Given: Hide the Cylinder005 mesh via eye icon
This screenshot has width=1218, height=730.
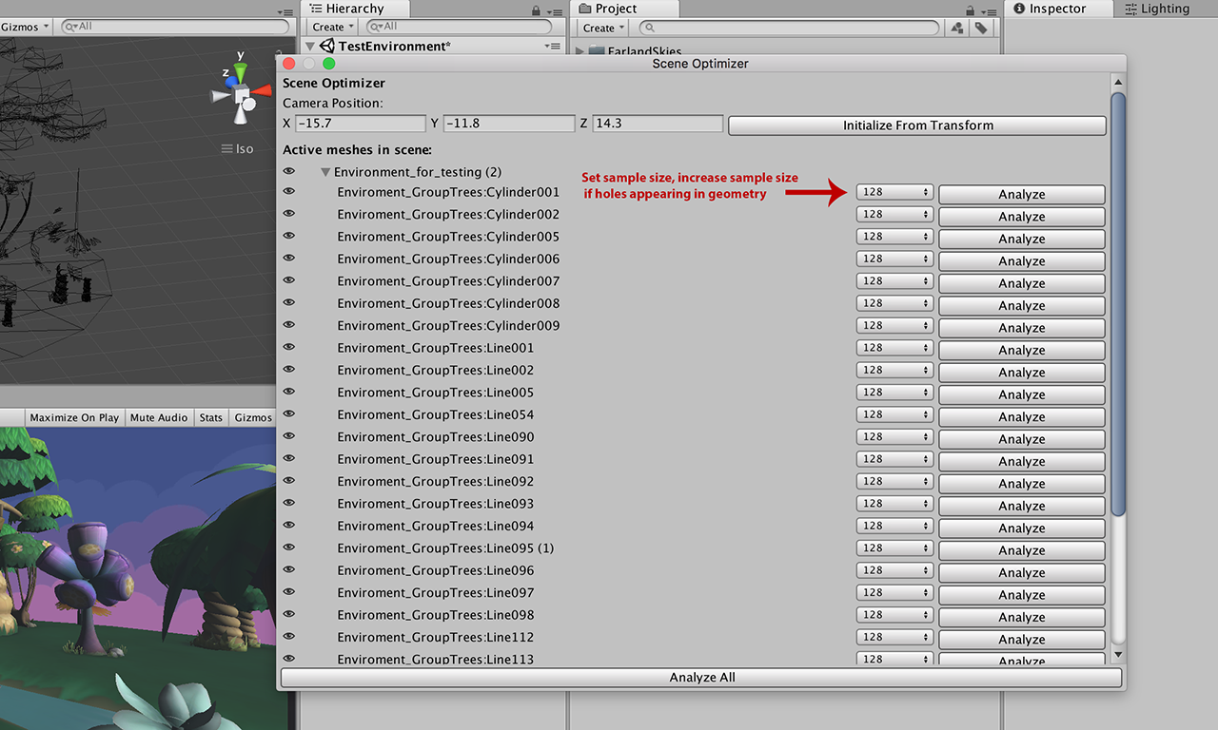Looking at the screenshot, I should (x=289, y=236).
